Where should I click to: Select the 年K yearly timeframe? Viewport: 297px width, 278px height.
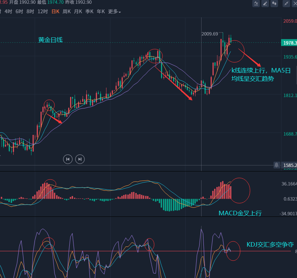coord(101,12)
